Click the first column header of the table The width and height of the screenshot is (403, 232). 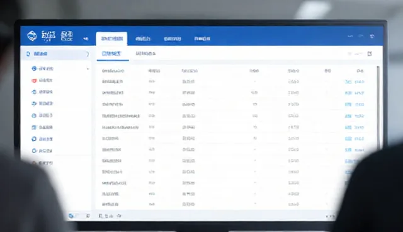point(113,71)
